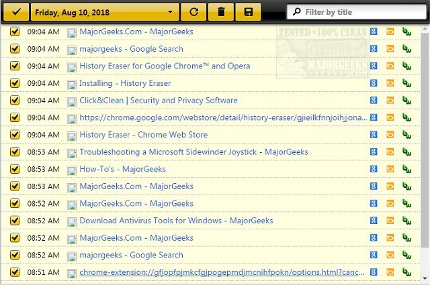This screenshot has height=285, width=430.
Task: Open the chrome-extension options.html link
Action: coord(222,272)
